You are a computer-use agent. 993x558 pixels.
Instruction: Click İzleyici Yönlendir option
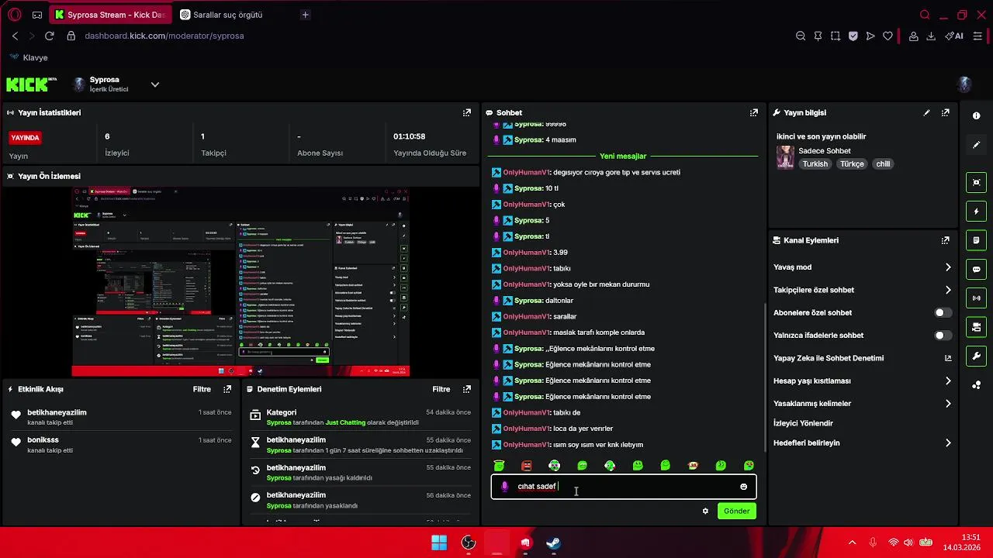[803, 423]
